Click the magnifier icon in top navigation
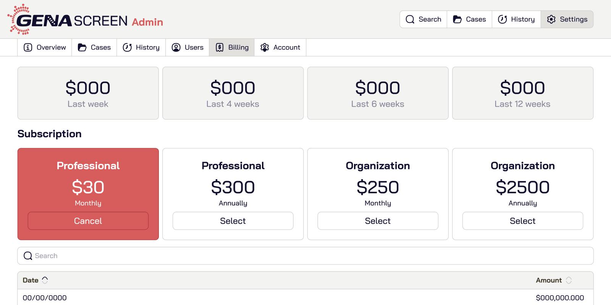This screenshot has height=305, width=611. click(x=410, y=19)
